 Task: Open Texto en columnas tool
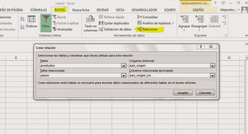point(90,24)
